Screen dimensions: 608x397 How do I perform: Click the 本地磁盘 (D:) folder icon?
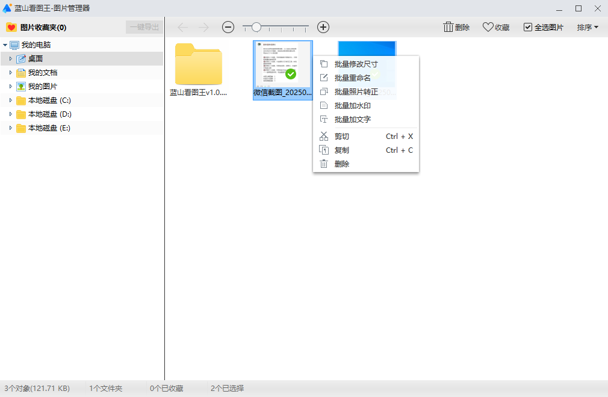point(21,114)
